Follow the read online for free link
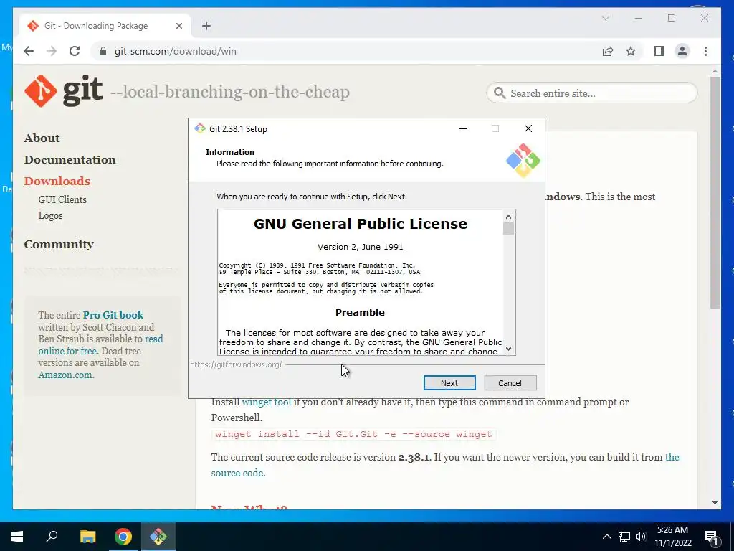The height and width of the screenshot is (551, 734). (100, 345)
